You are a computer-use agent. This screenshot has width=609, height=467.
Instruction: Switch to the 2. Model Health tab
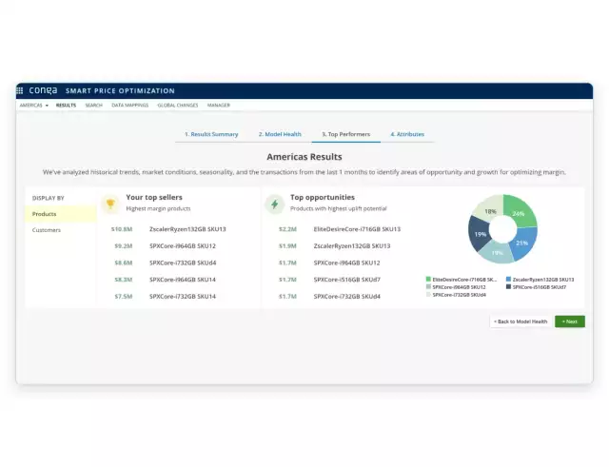coord(280,134)
